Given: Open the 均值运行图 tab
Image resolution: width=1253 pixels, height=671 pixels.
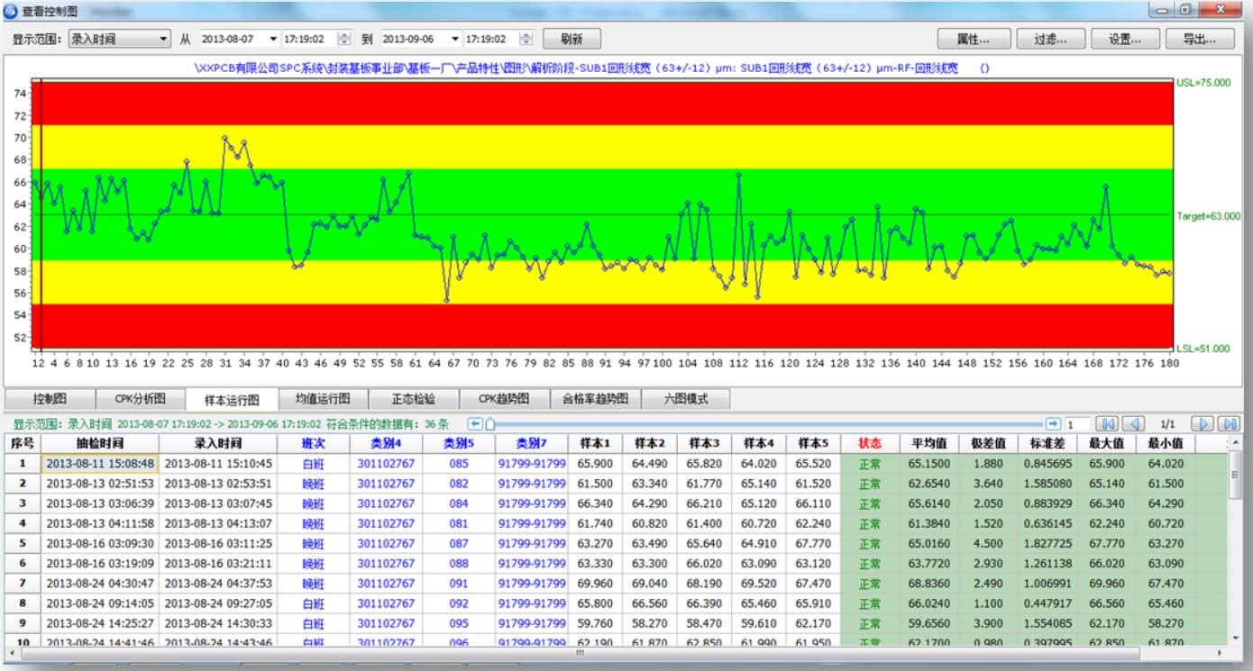Looking at the screenshot, I should coord(323,399).
